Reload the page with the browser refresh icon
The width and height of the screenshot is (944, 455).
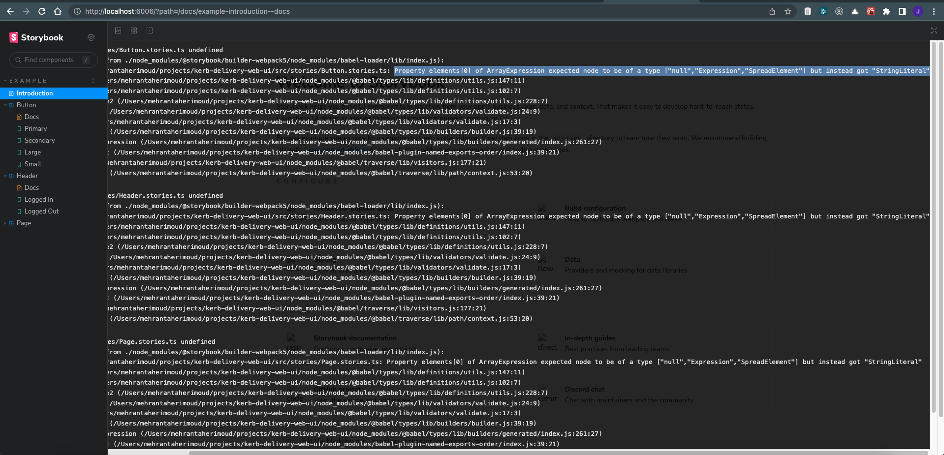41,11
